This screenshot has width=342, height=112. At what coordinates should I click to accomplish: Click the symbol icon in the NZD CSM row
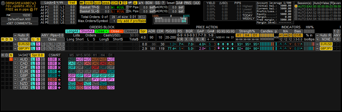(59, 83)
